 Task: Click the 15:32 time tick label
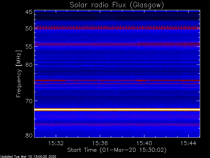tap(56, 143)
